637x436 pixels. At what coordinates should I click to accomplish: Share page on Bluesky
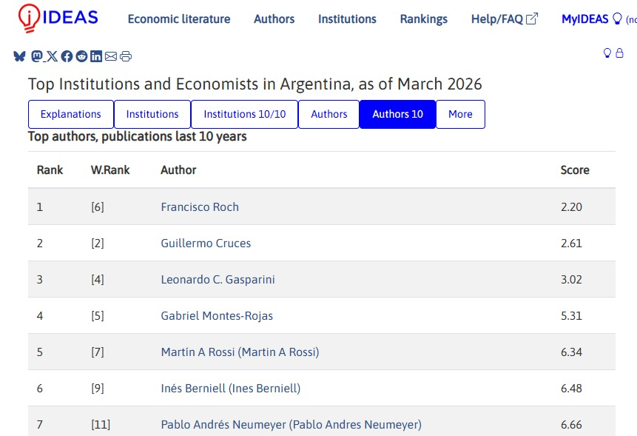pyautogui.click(x=19, y=56)
